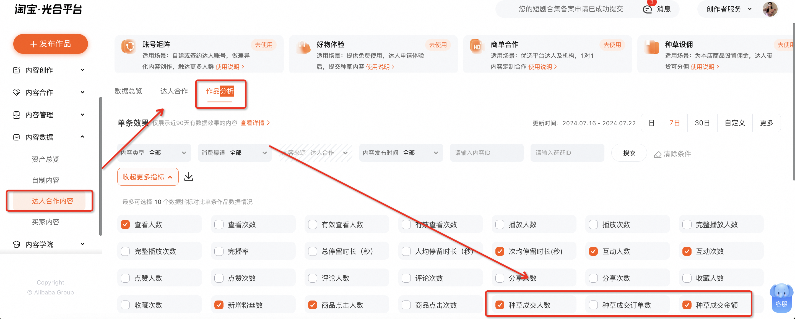This screenshot has height=319, width=795.
Task: Uncheck the 次均停留时长(秒) checkbox
Action: click(500, 251)
